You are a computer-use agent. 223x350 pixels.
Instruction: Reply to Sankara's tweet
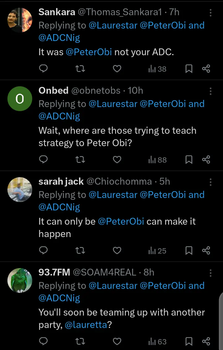point(44,69)
